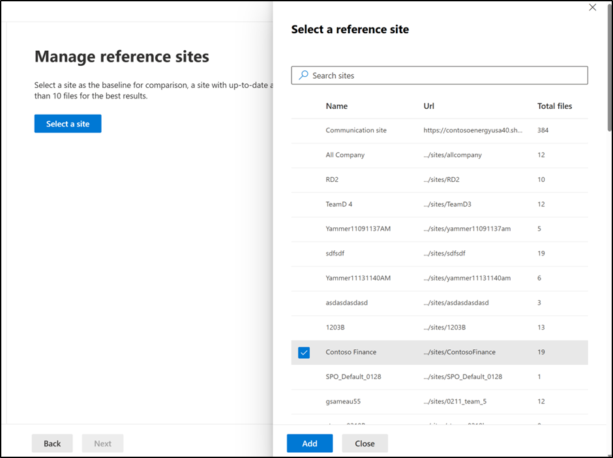Click the search magnifier icon
The width and height of the screenshot is (613, 458).
tap(303, 76)
